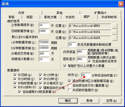
Task: Click the 5分钟数据存储 input field
Action: pos(44,48)
